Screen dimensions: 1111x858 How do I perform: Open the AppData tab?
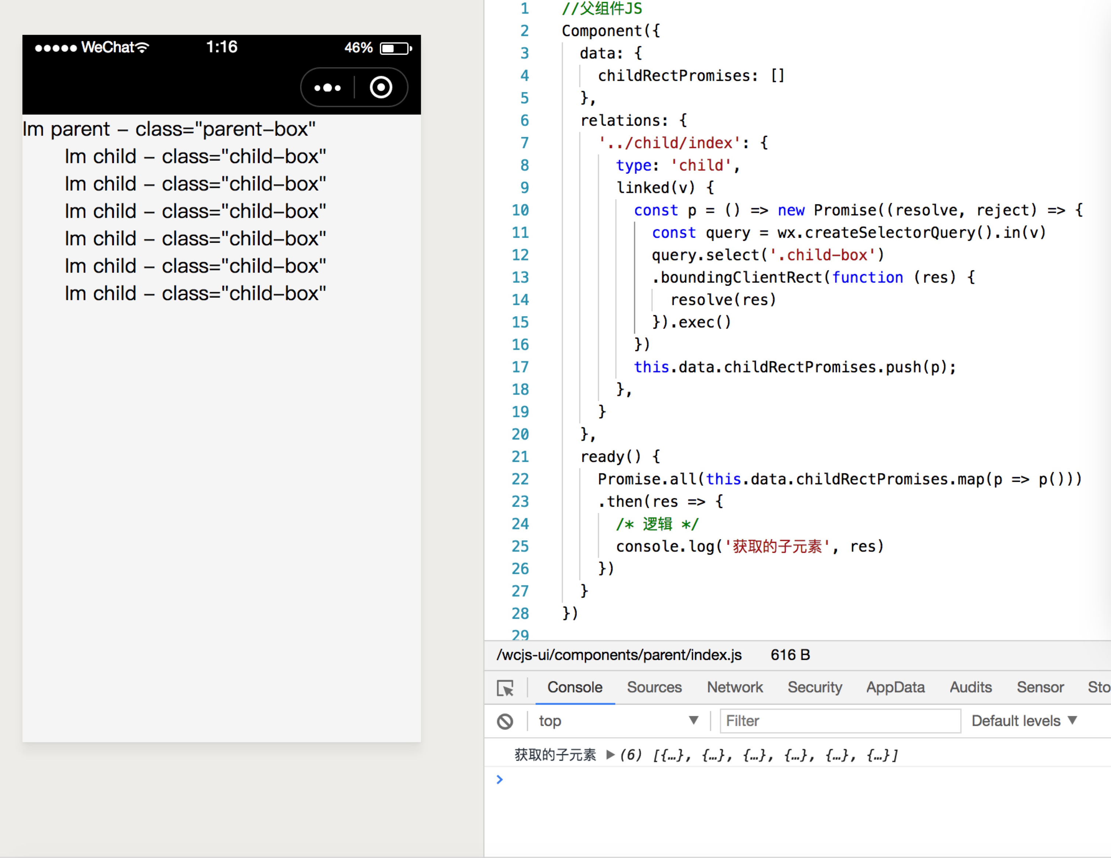click(895, 687)
